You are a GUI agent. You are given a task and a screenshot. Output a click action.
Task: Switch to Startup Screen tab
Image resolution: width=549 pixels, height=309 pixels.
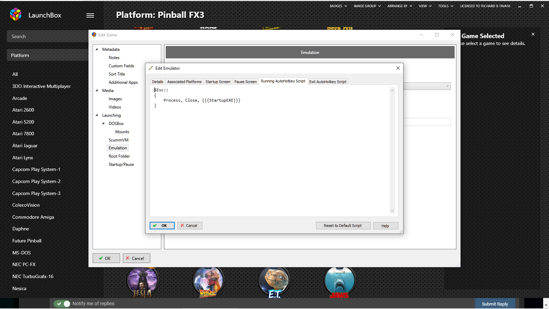pyautogui.click(x=218, y=82)
